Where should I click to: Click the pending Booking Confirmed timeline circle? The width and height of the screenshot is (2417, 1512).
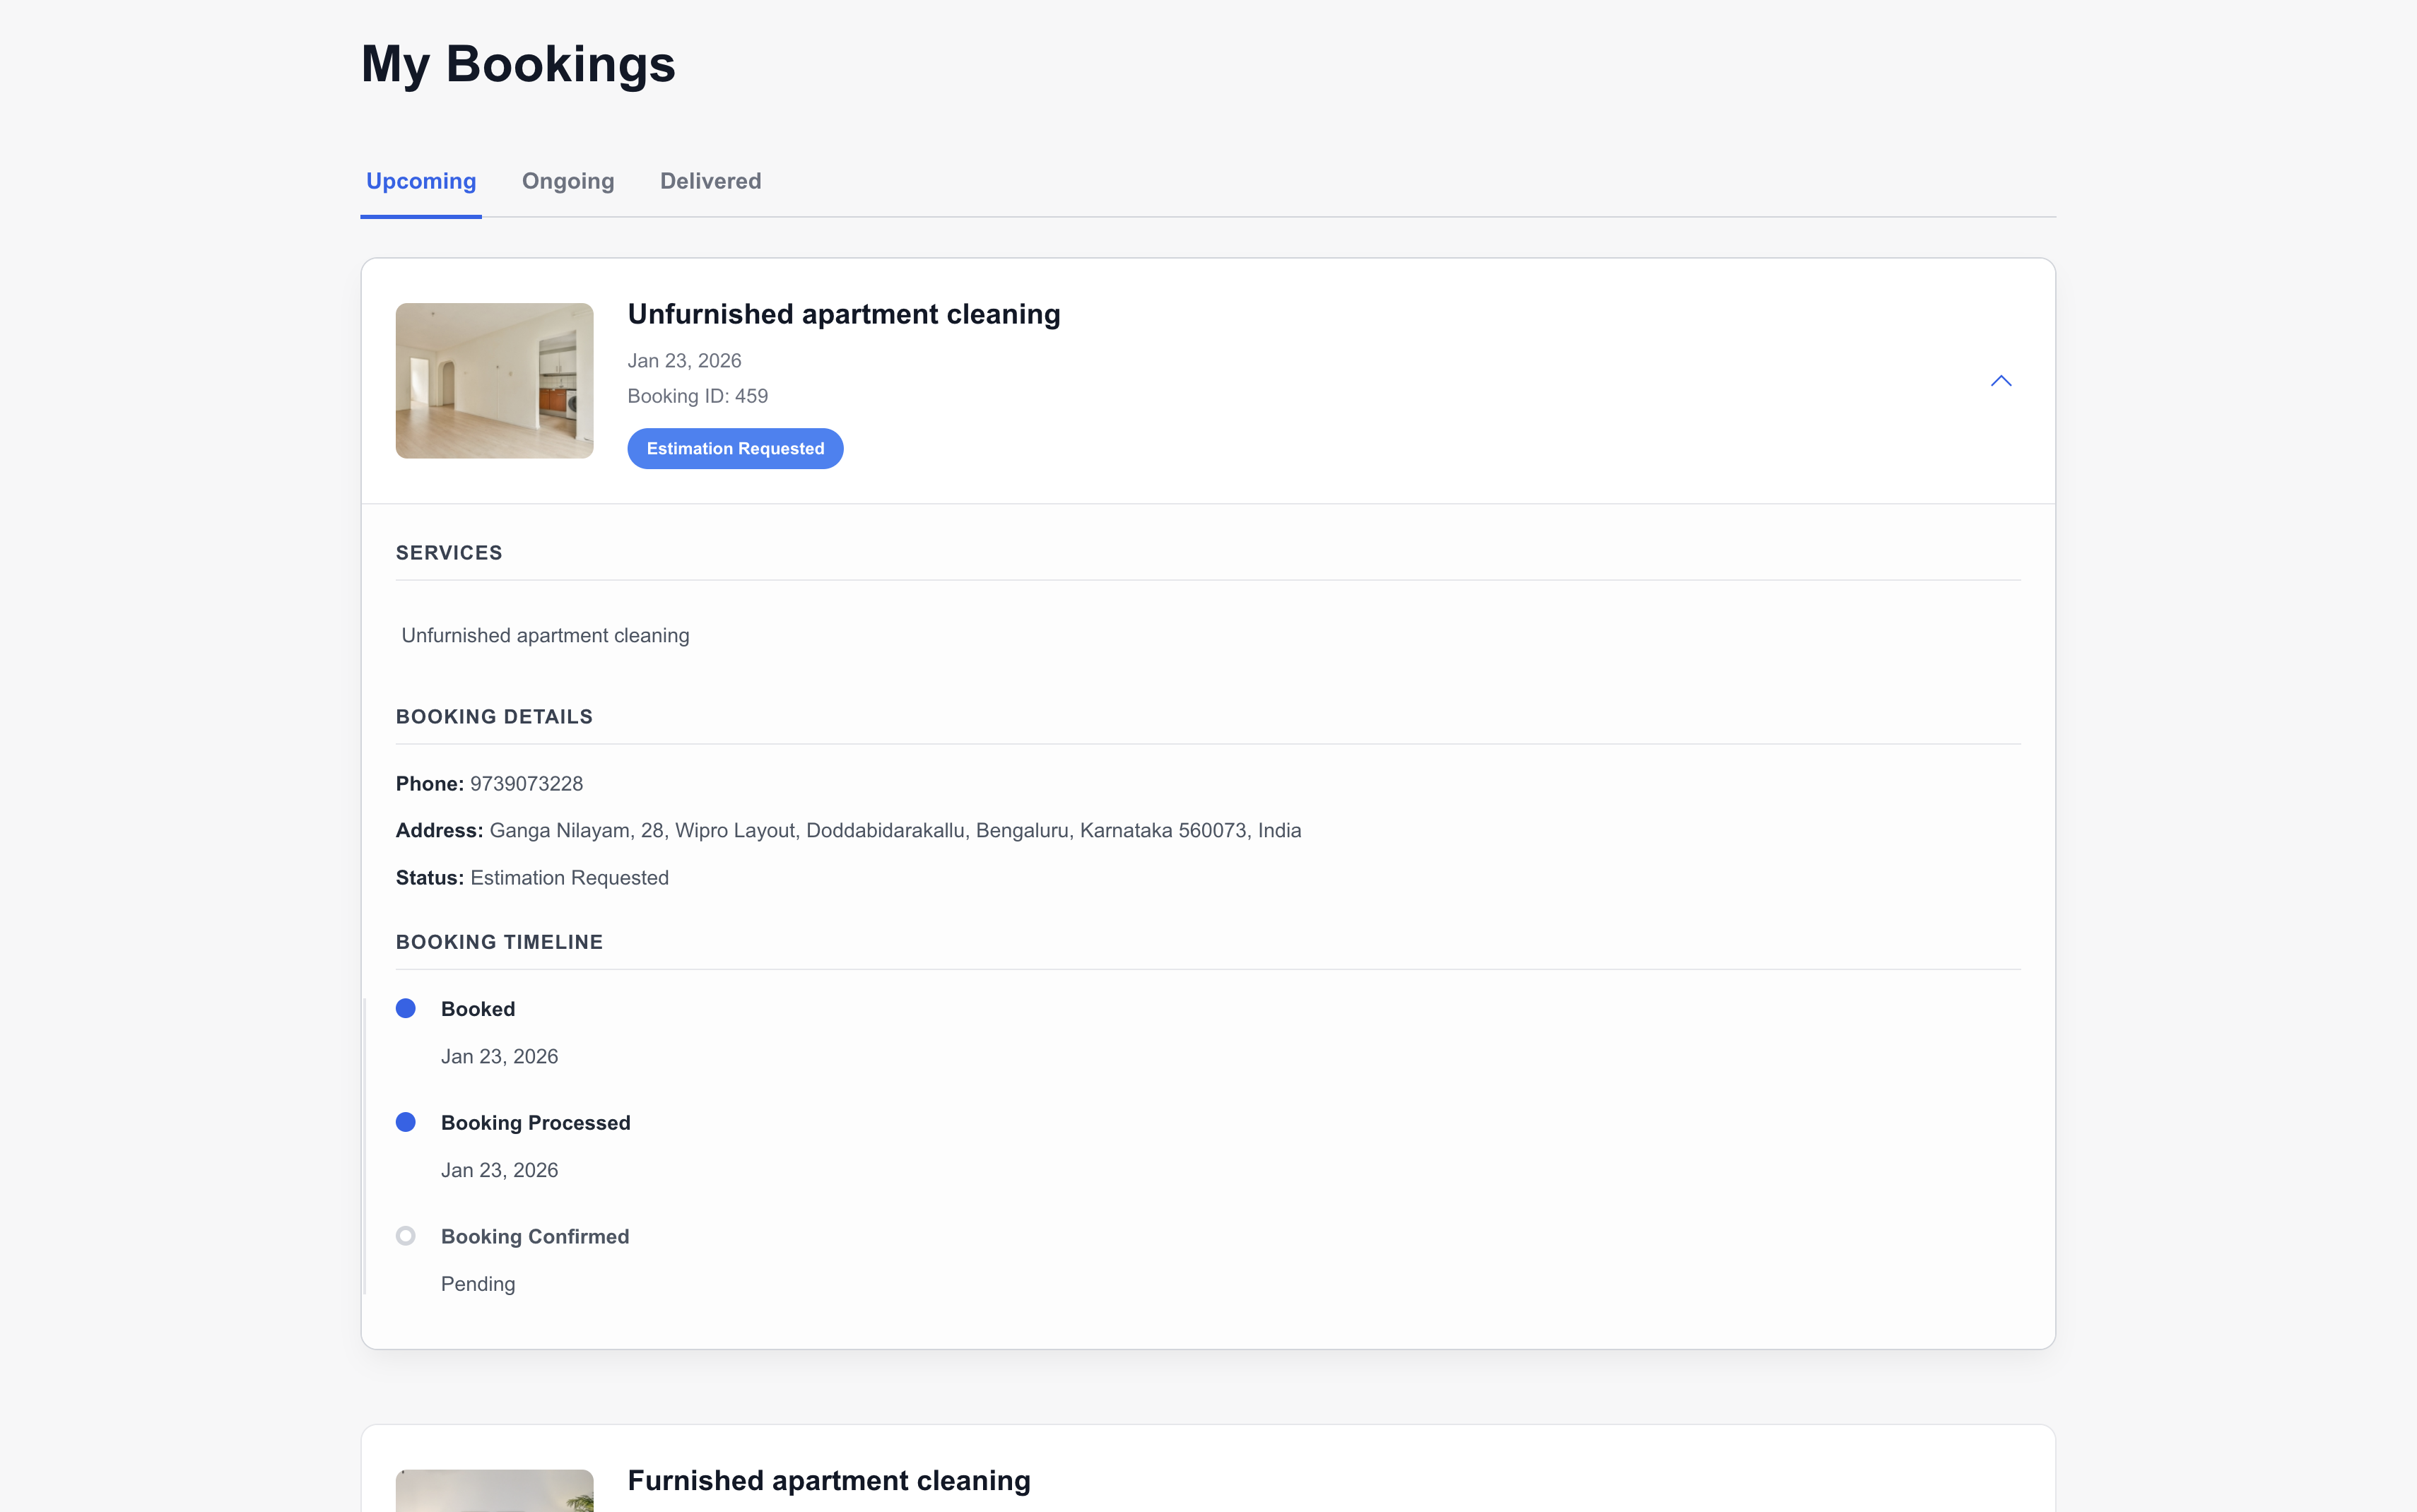coord(405,1236)
